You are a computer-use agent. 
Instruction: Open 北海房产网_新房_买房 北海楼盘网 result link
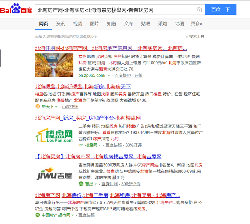click(x=88, y=118)
